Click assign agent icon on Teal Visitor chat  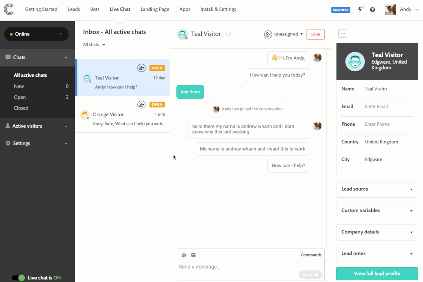coord(141,68)
